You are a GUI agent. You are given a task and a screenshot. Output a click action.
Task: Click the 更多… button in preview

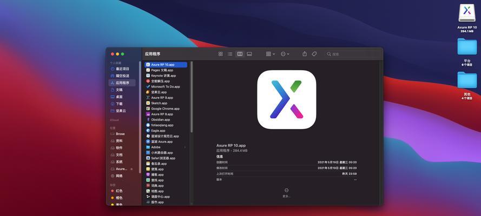point(287,193)
